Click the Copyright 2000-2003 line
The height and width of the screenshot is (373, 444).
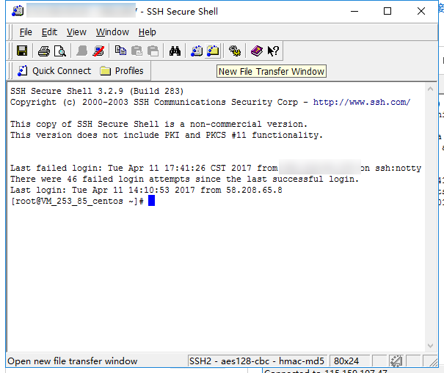211,102
